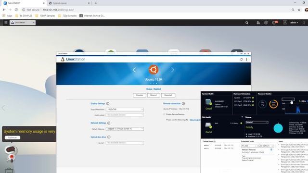
Task: Select the third carousel page dot
Action: tap(156, 84)
